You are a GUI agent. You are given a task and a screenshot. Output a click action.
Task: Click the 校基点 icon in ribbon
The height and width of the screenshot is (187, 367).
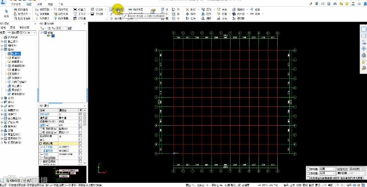click(x=75, y=9)
